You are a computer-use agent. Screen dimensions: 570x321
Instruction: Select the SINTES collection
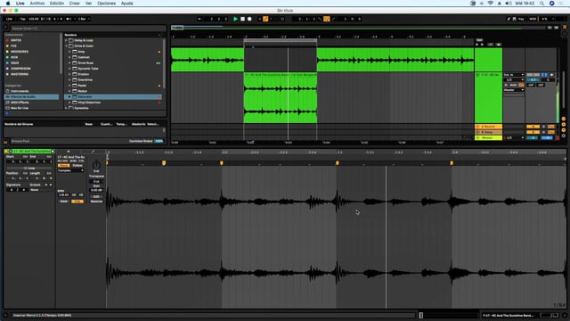tap(16, 40)
